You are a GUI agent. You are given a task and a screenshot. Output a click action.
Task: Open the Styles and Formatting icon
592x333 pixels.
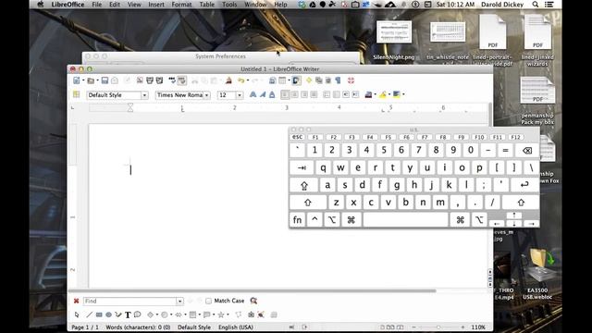point(76,94)
